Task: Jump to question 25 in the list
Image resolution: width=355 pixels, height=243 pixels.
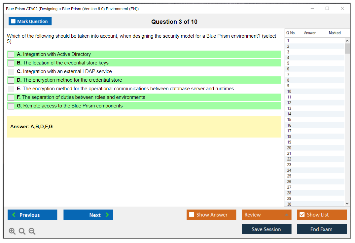Action: (289, 176)
